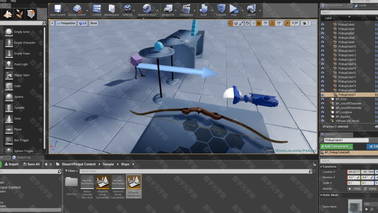The image size is (378, 213).
Task: Select the translate gizmo mode in viewport
Action: 231,23
